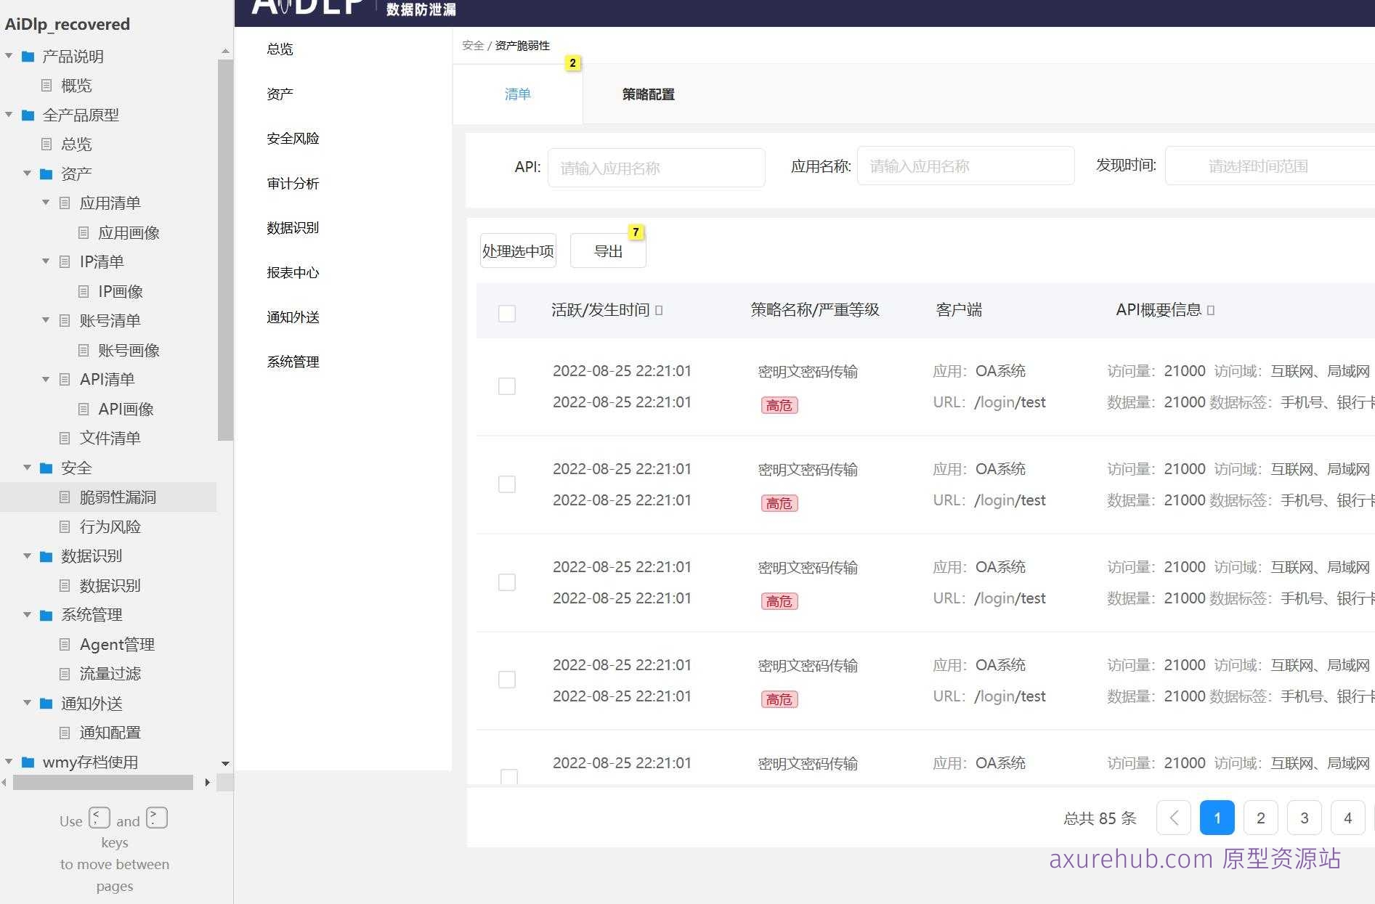Toggle the select-all checkbox in table header
1375x904 pixels.
(506, 311)
